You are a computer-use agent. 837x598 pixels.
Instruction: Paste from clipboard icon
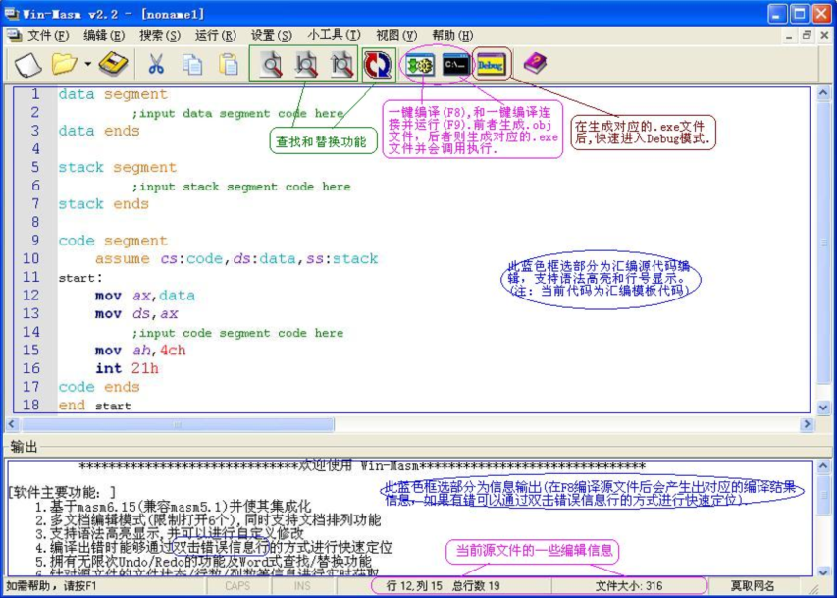click(x=229, y=64)
